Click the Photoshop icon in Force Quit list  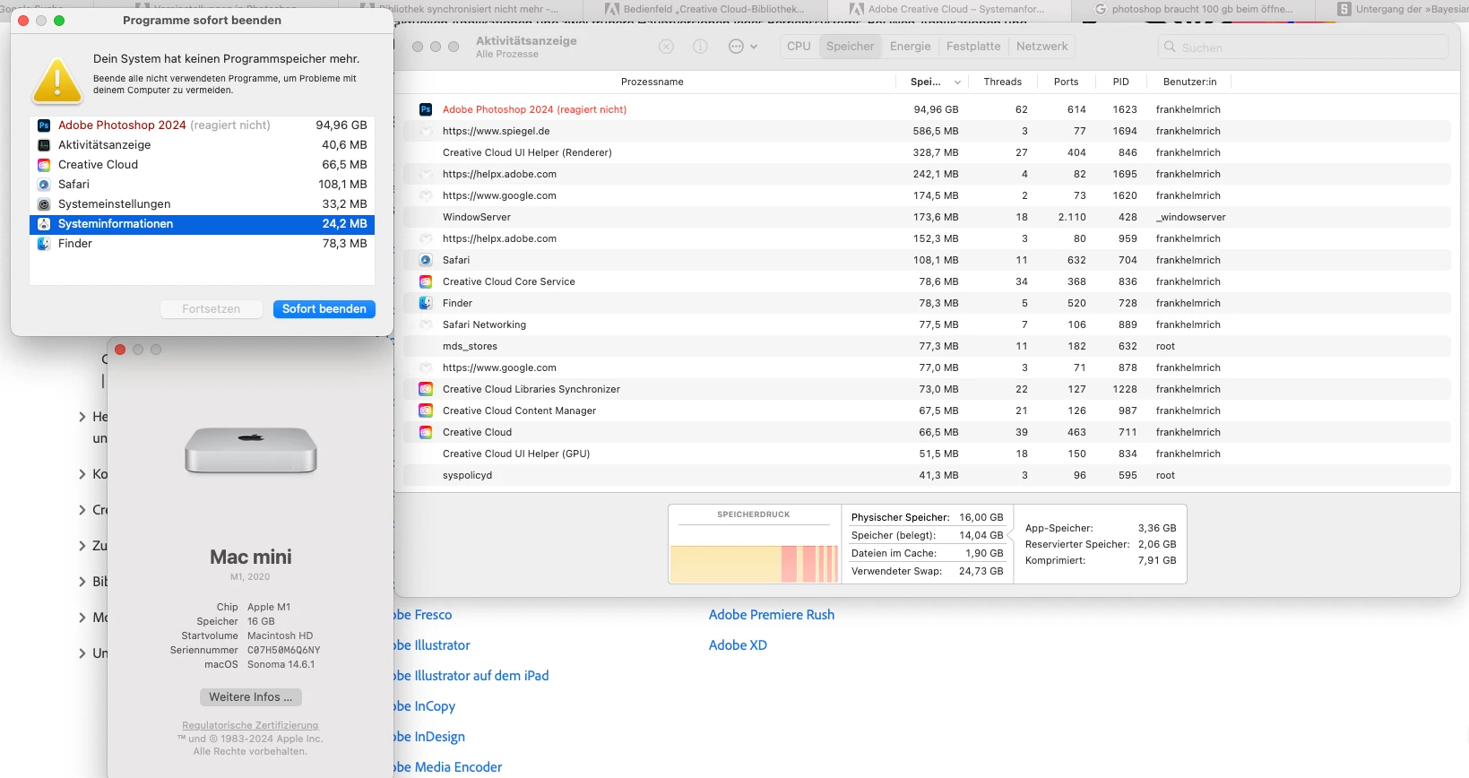[x=44, y=125]
